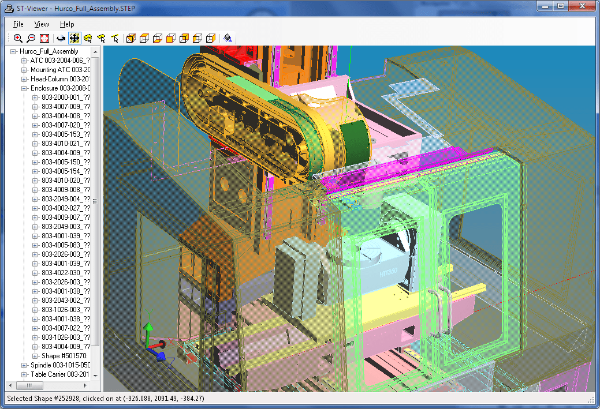Screen dimensions: 600x409
Task: Select the 803-2049-004 tree item
Action: tap(66, 199)
